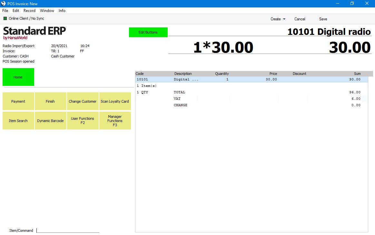
Task: Click the Payment button
Action: [x=18, y=101]
